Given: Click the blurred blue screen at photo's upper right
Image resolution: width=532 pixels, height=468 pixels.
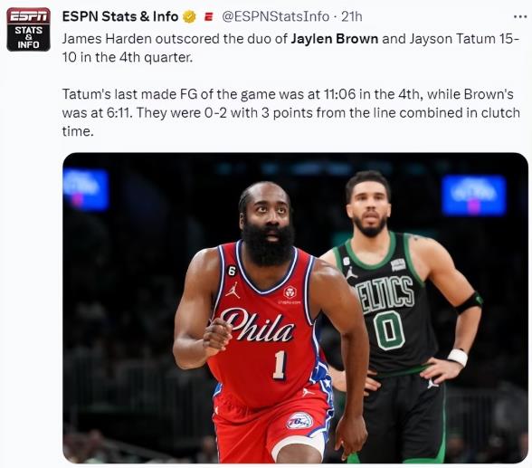Looking at the screenshot, I should [x=474, y=196].
